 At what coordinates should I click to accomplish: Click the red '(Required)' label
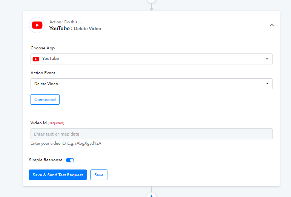[56, 123]
